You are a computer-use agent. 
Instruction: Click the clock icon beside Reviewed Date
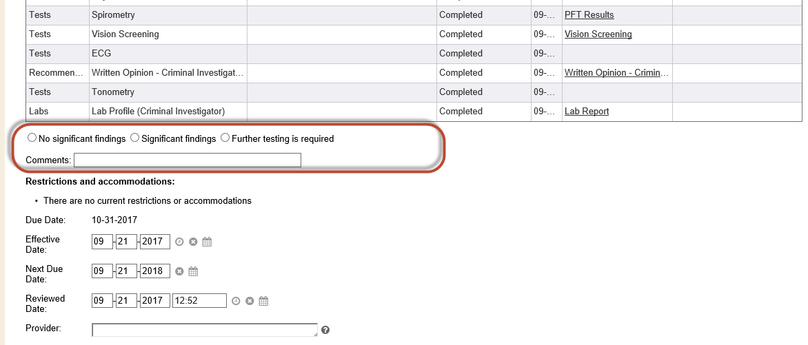coord(236,301)
